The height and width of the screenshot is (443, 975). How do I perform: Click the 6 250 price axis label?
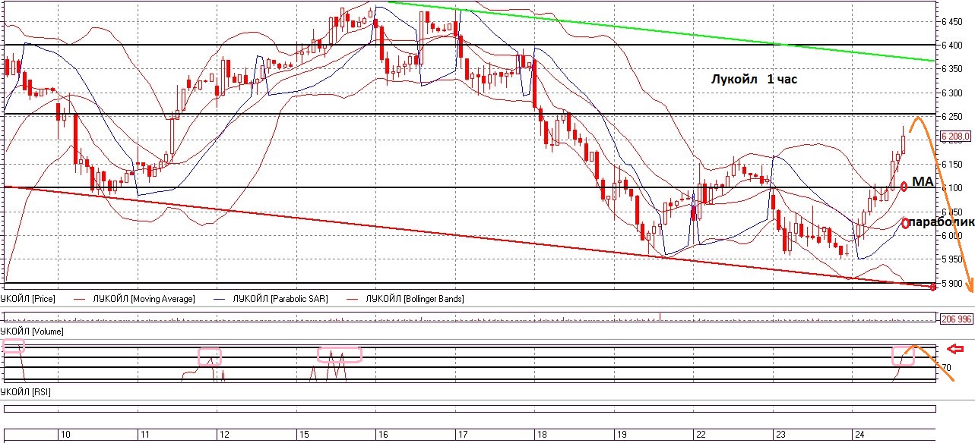tap(953, 117)
